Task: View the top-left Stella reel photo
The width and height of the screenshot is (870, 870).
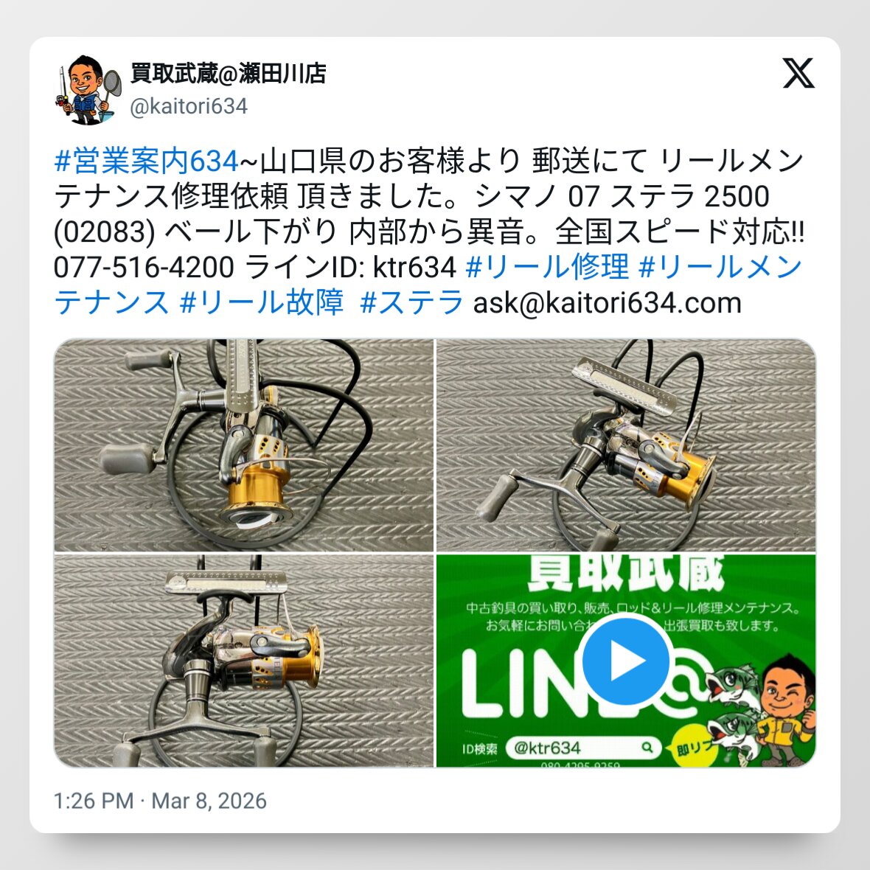Action: point(243,445)
